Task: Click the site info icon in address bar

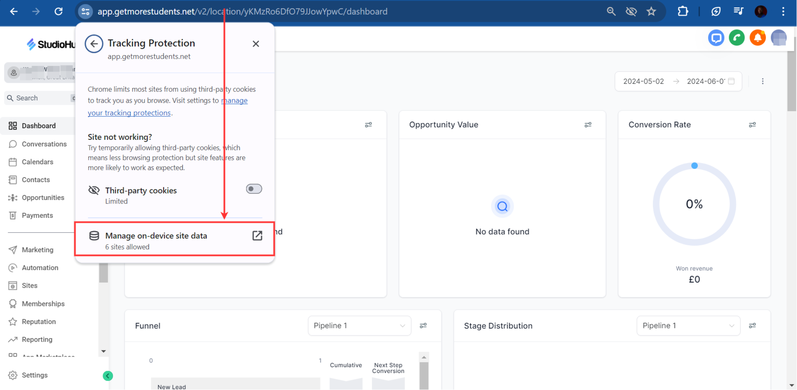Action: (x=86, y=11)
